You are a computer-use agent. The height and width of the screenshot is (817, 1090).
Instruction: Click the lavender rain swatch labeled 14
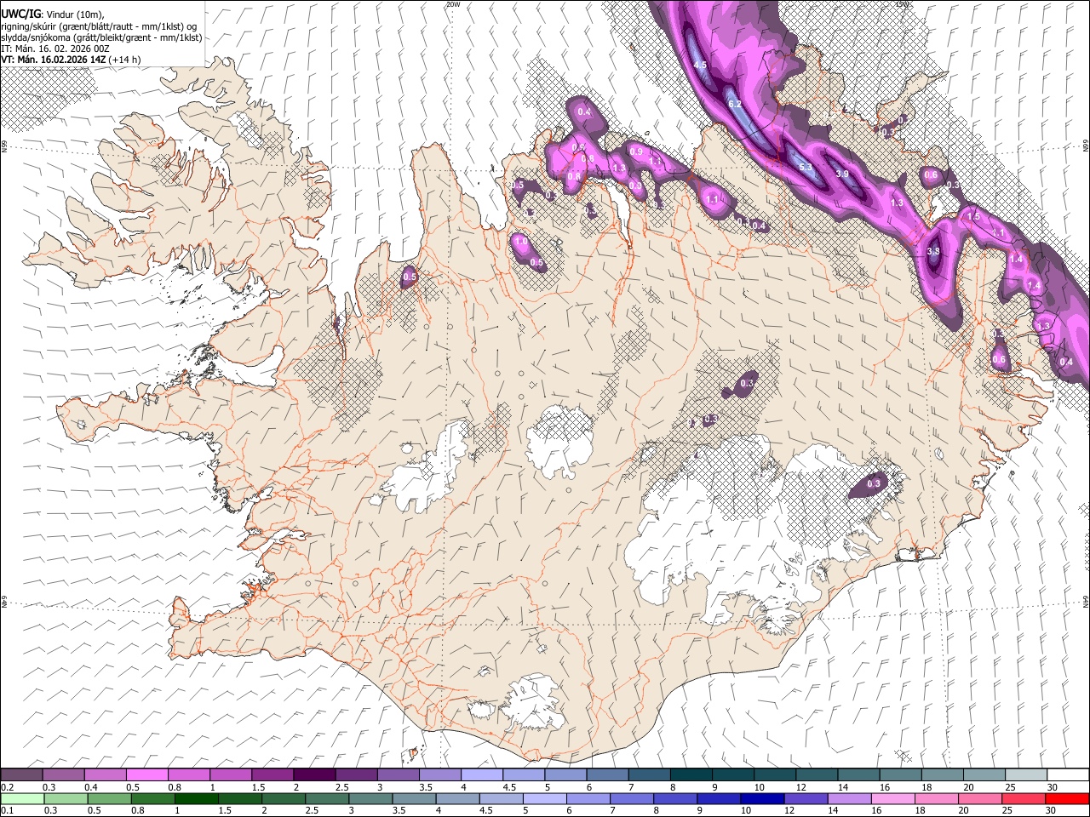coord(849,798)
